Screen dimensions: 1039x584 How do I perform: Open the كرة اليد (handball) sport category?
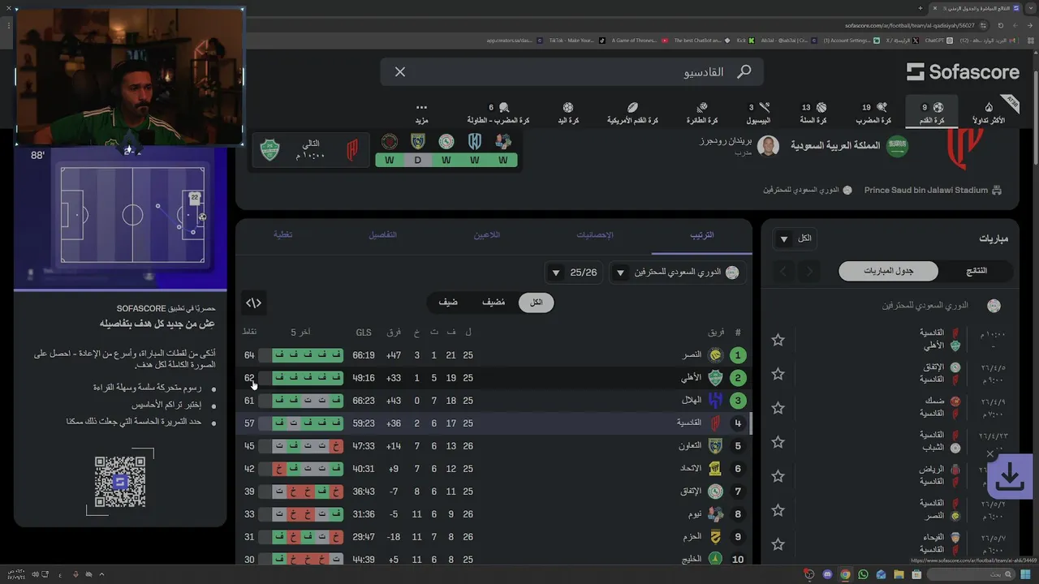click(x=567, y=113)
